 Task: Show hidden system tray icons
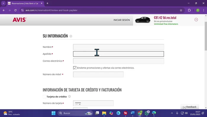click(x=172, y=113)
